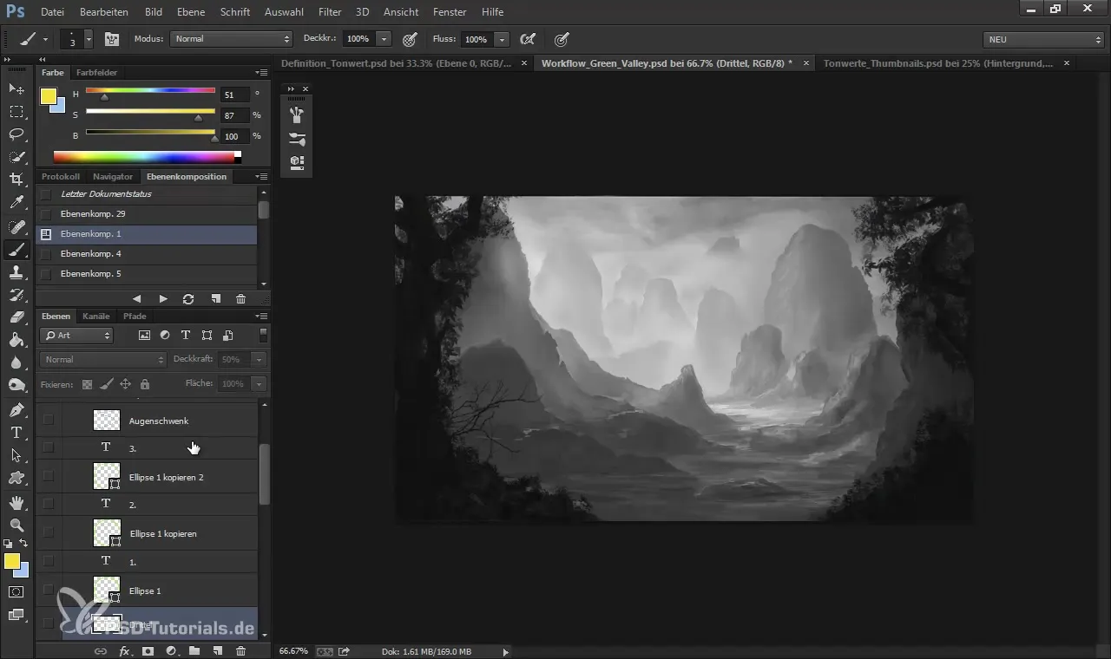Select the Clone Stamp tool

[x=16, y=272]
